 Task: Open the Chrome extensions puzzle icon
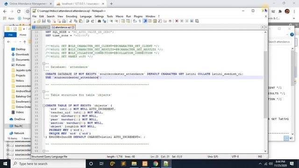pos(280,11)
